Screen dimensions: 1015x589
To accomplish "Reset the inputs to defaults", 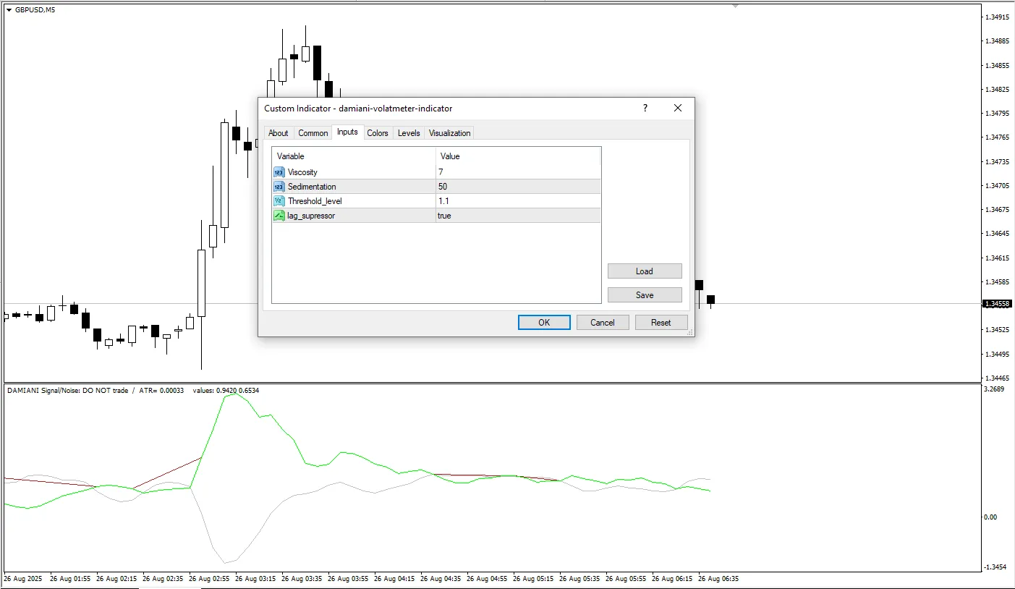I will [661, 323].
